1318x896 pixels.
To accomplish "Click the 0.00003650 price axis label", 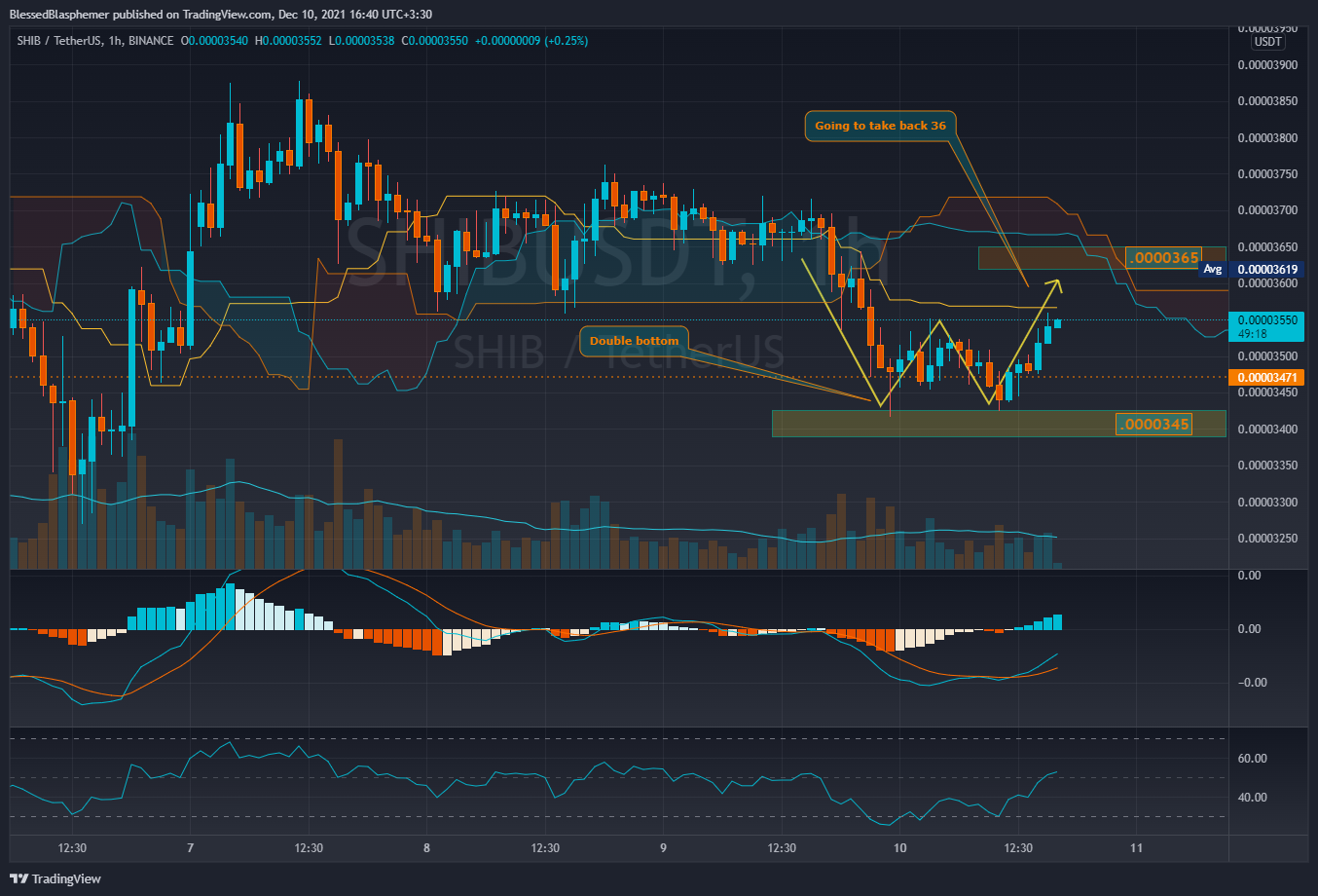I will pyautogui.click(x=1266, y=247).
